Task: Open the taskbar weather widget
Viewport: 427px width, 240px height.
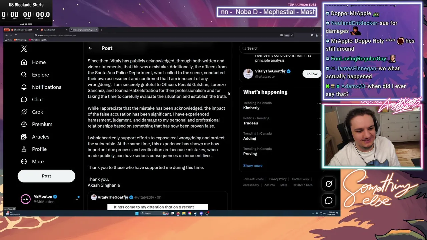Action: [x=13, y=213]
